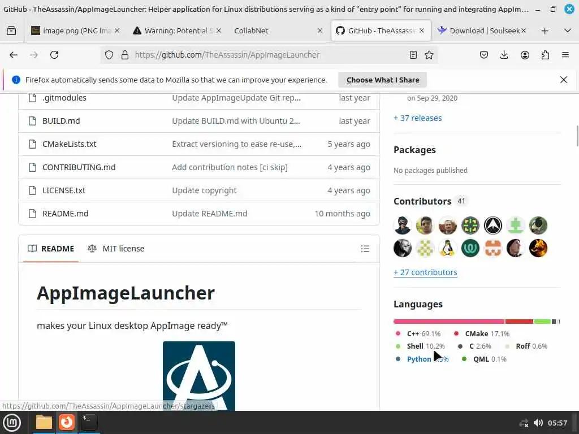Screen dimensions: 579x434
Task: Click the page vertical scrollbar thumb
Action: [x=577, y=136]
